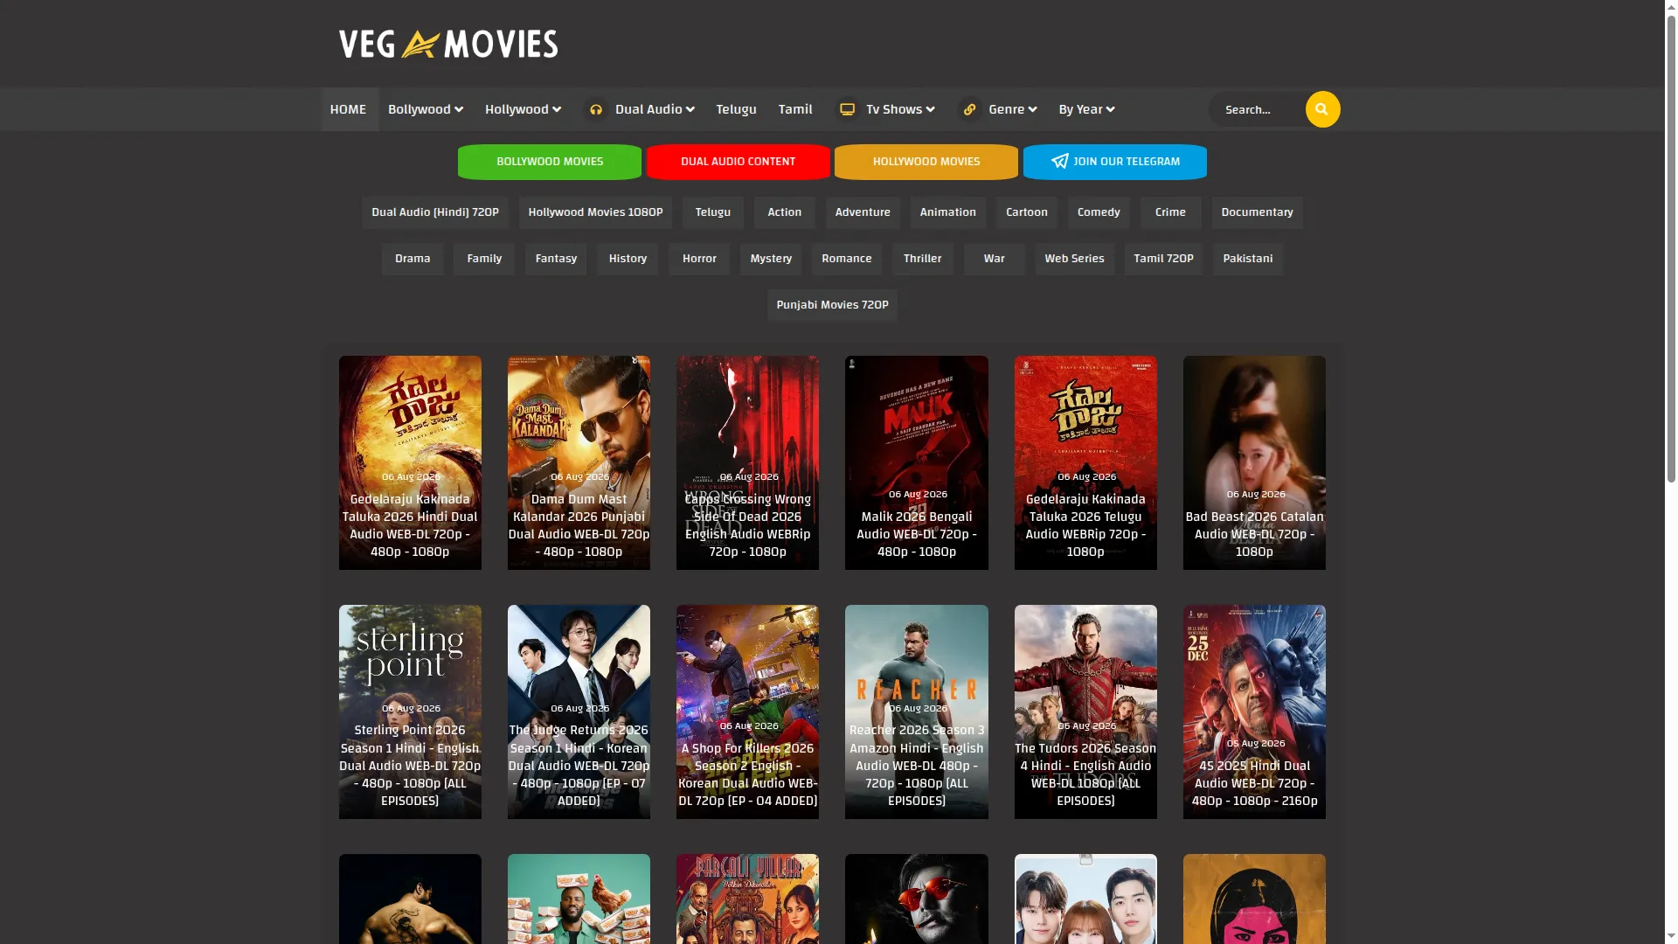Click the VegaMovies site logo
The width and height of the screenshot is (1678, 944).
pos(448,44)
